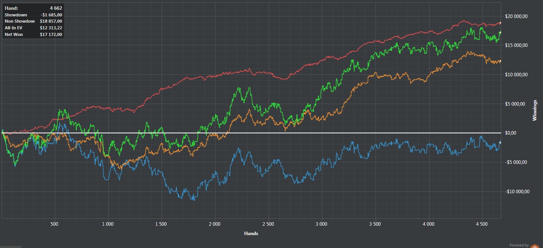Click the 4 500 hands x-axis tick label
This screenshot has width=543, height=248.
482,224
